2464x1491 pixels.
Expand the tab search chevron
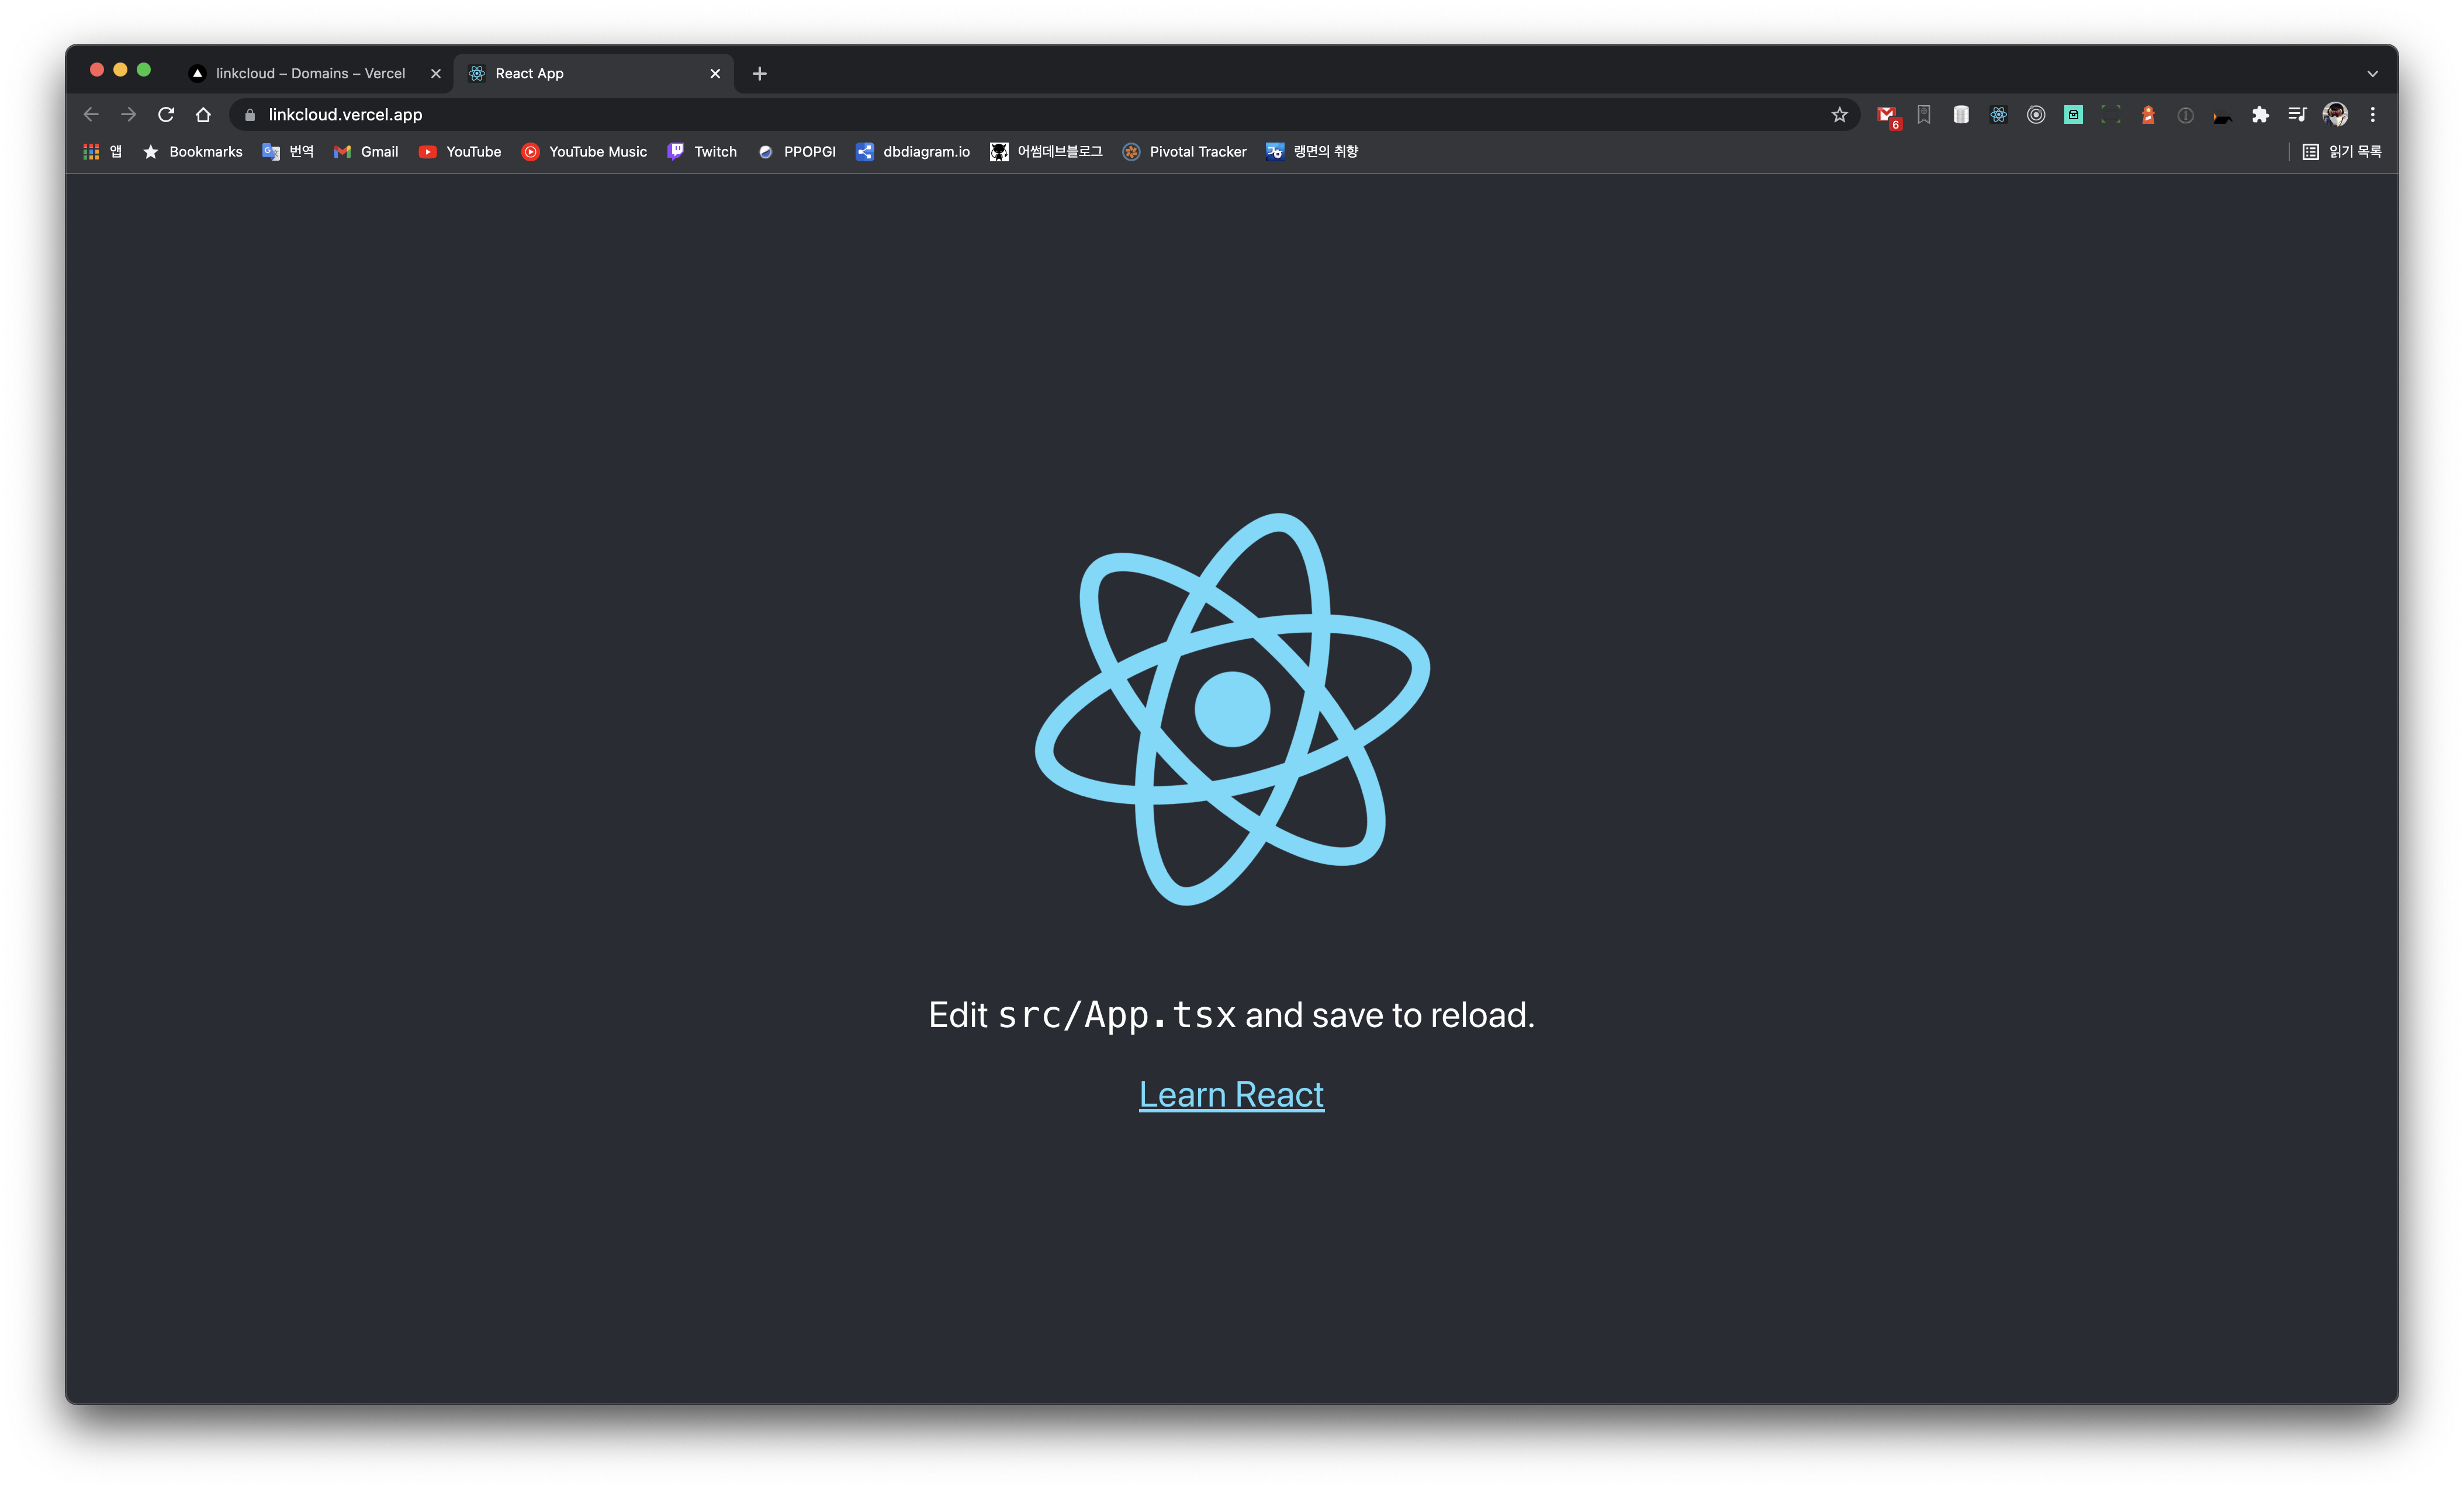[x=2372, y=74]
